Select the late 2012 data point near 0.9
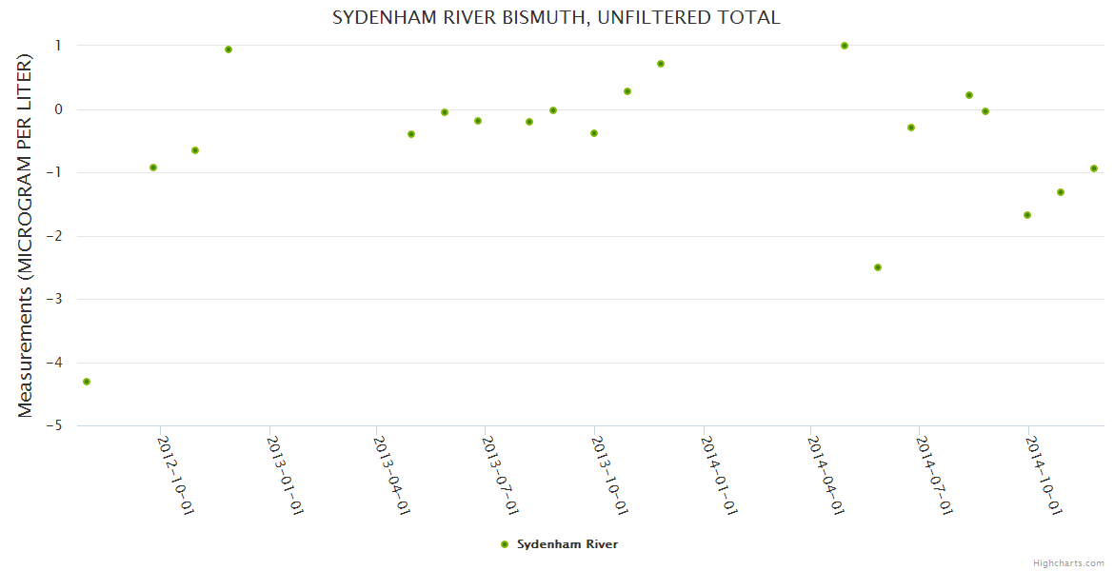This screenshot has height=571, width=1114. tap(229, 49)
